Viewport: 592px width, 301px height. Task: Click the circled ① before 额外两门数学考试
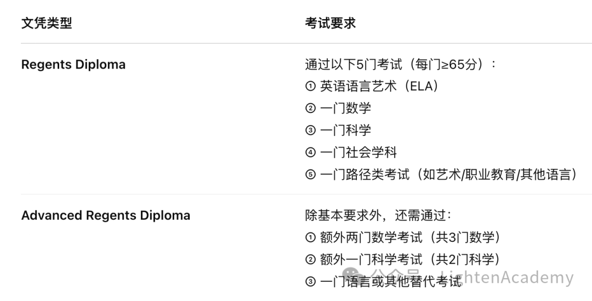pos(310,238)
